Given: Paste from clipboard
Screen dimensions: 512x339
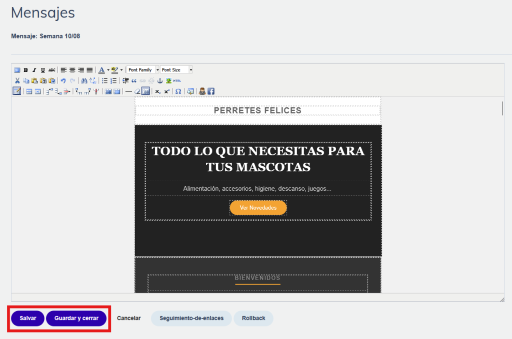Looking at the screenshot, I should pos(34,80).
